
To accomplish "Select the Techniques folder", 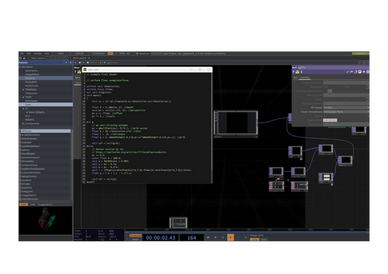I will [32, 101].
